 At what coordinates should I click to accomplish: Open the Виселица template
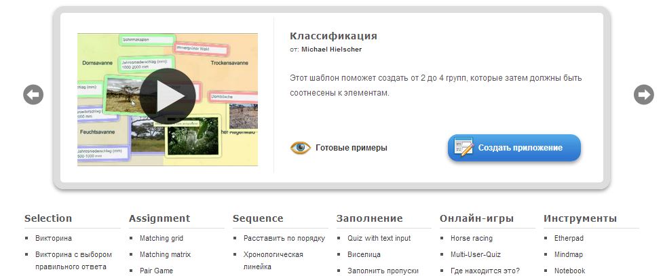point(364,254)
